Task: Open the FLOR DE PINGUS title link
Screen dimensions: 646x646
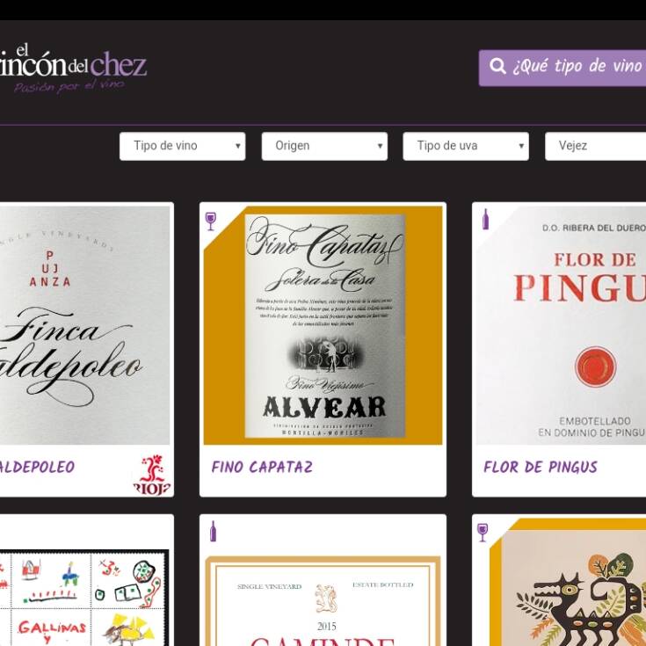Action: coord(541,467)
